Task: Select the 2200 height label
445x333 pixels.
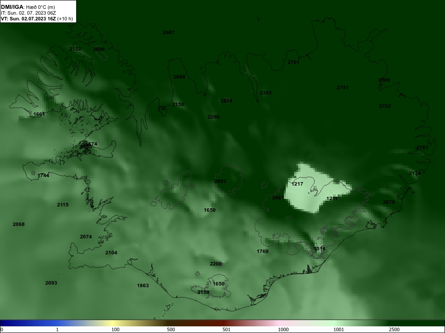Action: coord(216,264)
